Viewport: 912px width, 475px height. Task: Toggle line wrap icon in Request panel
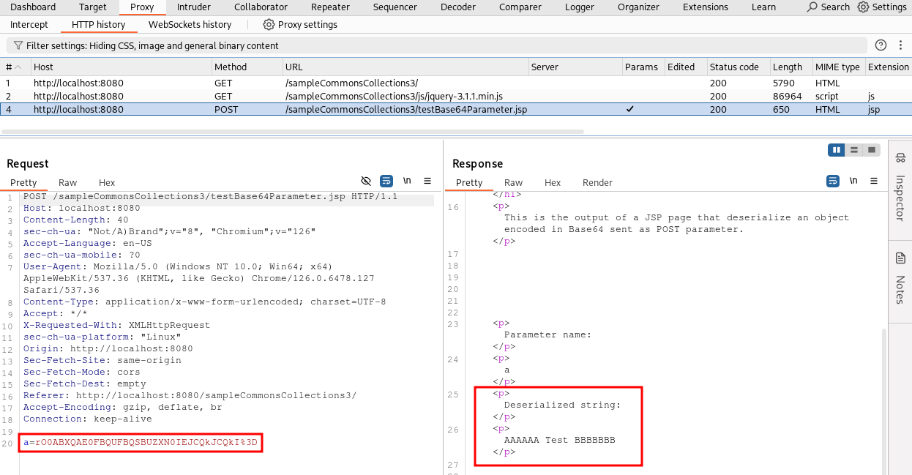tap(386, 181)
